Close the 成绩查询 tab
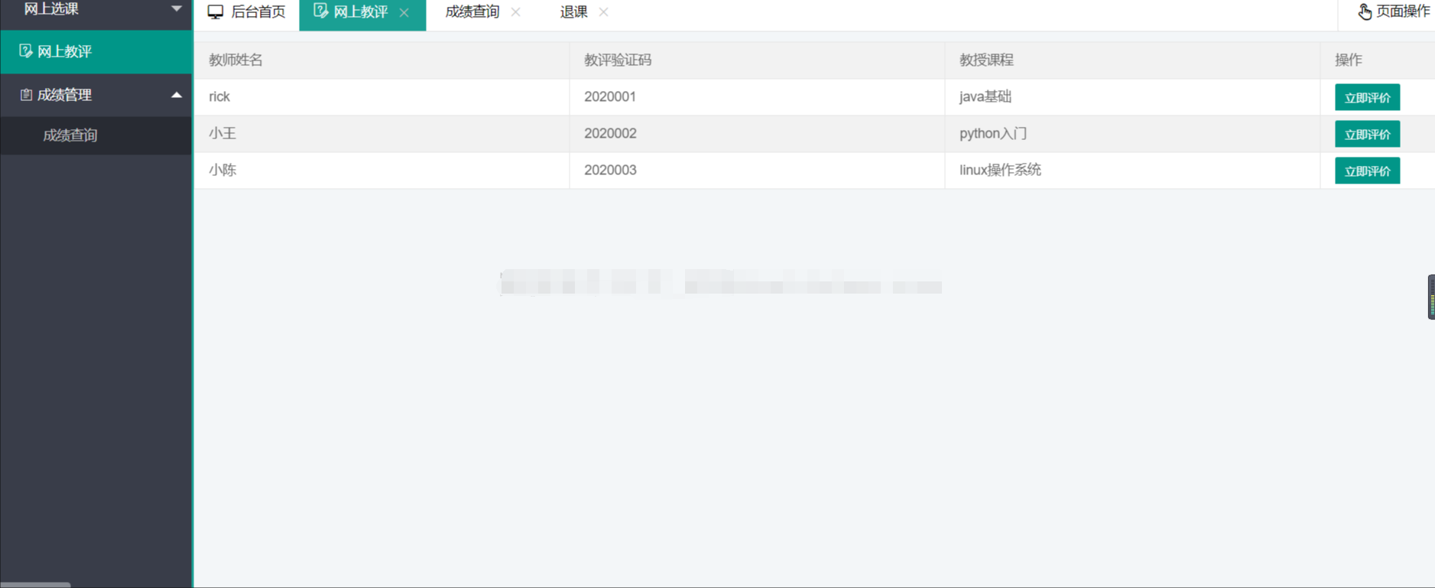The width and height of the screenshot is (1435, 588). [516, 11]
